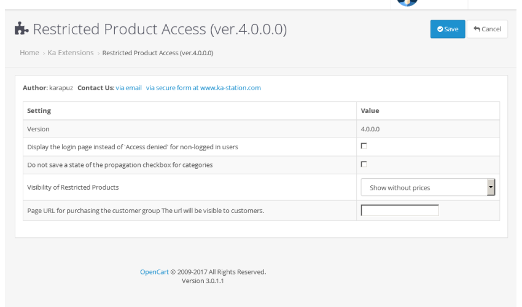Image resolution: width=522 pixels, height=307 pixels.
Task: Contact author via email link
Action: point(128,88)
